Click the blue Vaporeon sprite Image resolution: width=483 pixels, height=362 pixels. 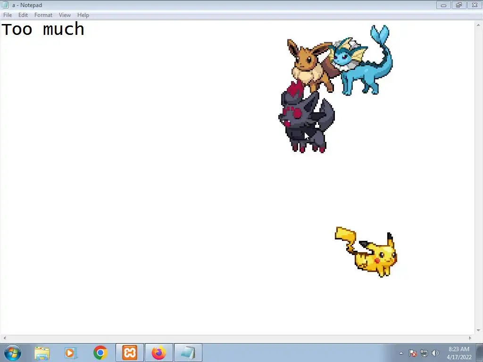click(364, 62)
